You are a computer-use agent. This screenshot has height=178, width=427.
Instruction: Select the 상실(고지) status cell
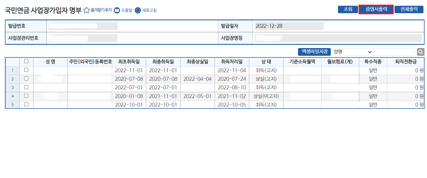[266, 79]
